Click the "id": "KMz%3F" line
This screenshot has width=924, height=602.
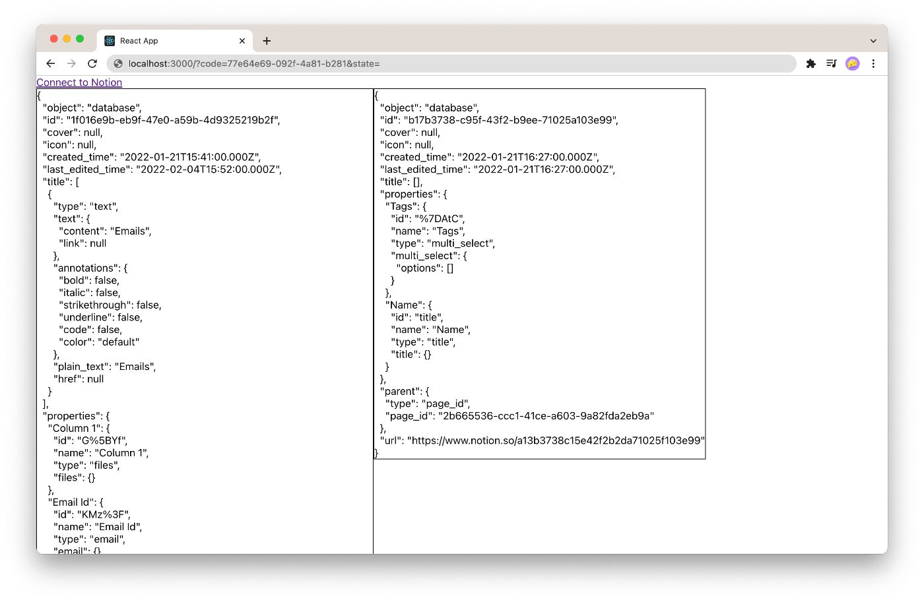coord(92,514)
